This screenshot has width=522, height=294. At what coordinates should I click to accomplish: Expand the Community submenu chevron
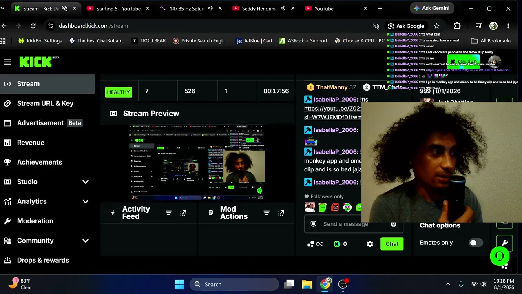tap(86, 241)
